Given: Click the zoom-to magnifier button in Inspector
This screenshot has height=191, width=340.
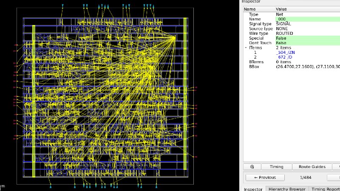Looking at the screenshot, I should click(252, 167).
